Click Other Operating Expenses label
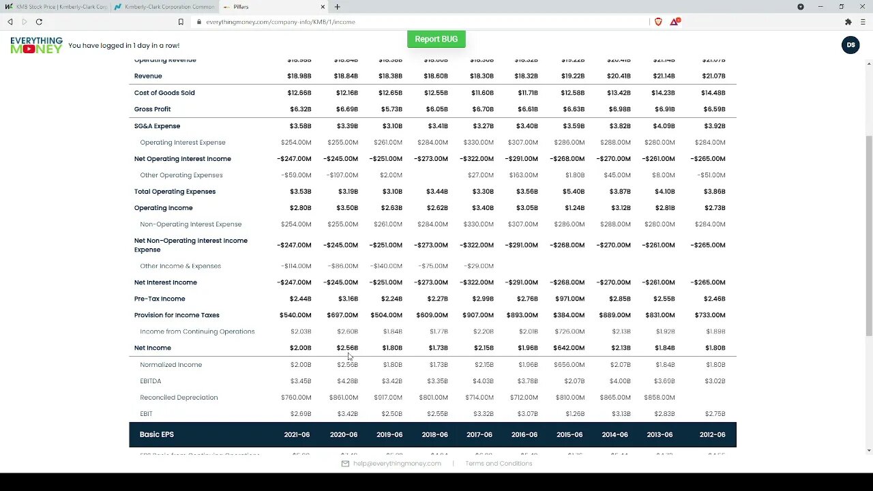873x491 pixels. pos(181,175)
